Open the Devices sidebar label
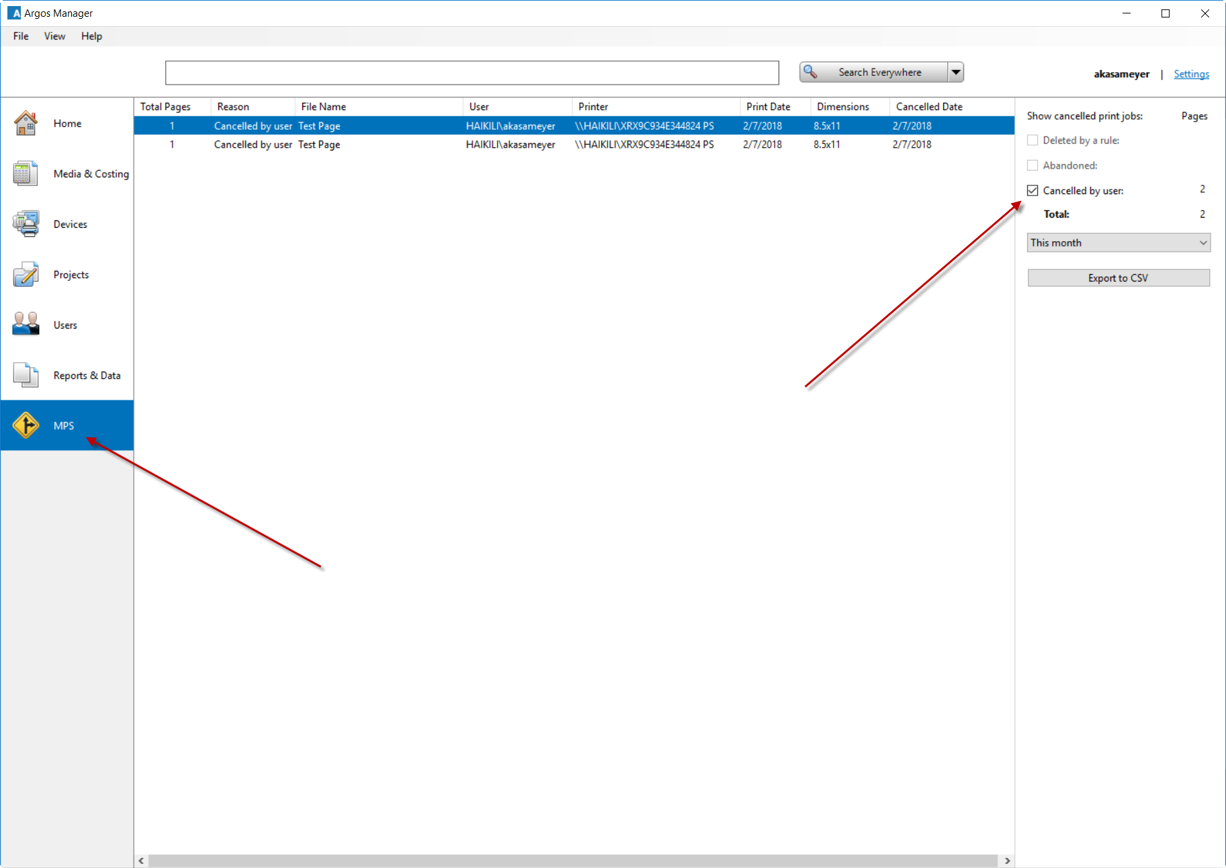 coord(71,224)
